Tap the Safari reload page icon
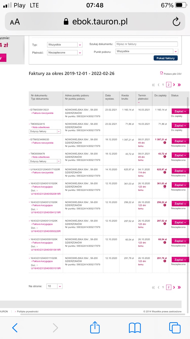190x339 pixels. [176, 22]
